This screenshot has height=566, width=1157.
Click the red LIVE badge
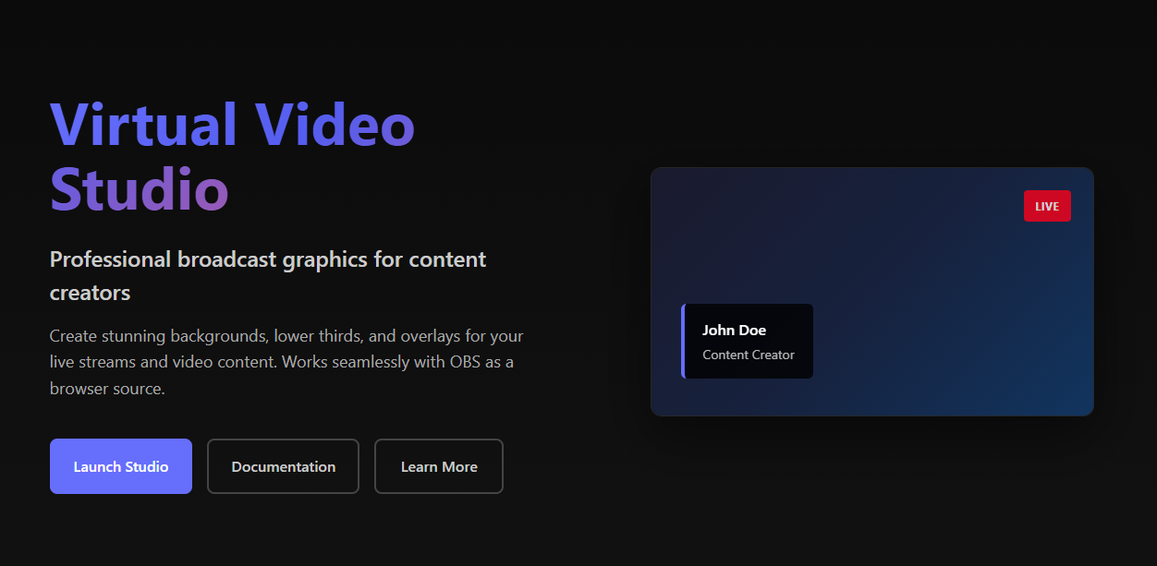point(1047,206)
